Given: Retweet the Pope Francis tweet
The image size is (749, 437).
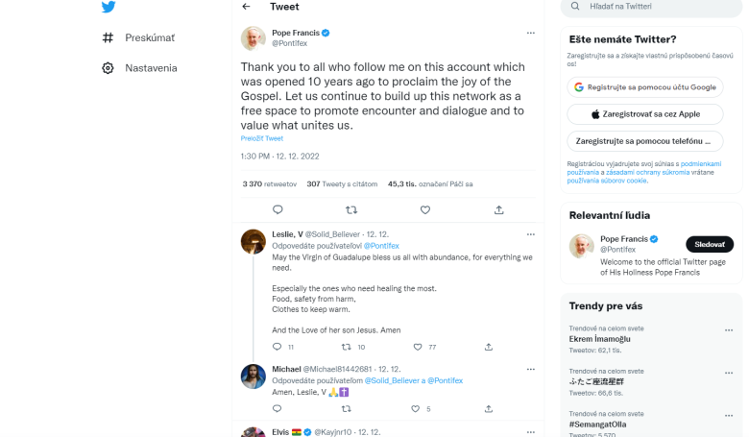Looking at the screenshot, I should point(351,209).
